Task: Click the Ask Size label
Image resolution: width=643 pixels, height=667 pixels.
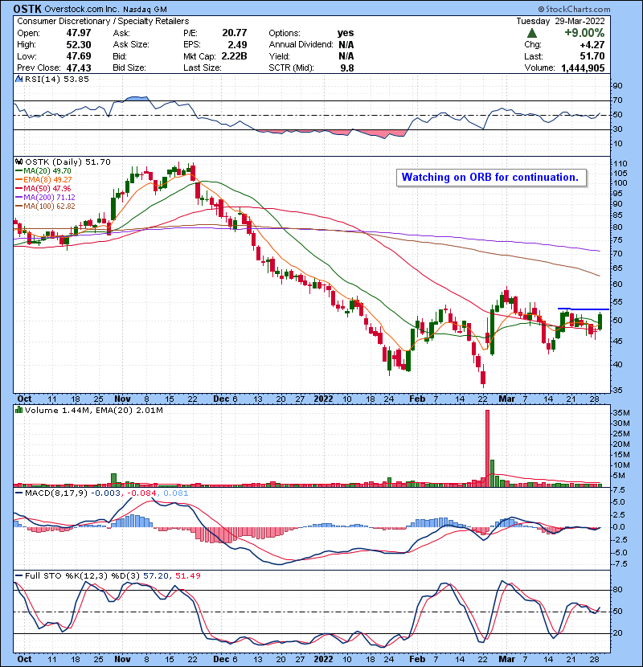Action: tap(131, 45)
